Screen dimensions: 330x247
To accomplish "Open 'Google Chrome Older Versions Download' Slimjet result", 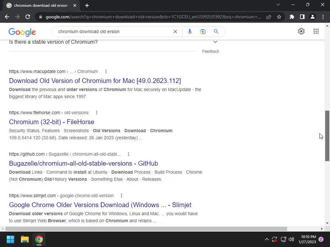I will point(100,205).
